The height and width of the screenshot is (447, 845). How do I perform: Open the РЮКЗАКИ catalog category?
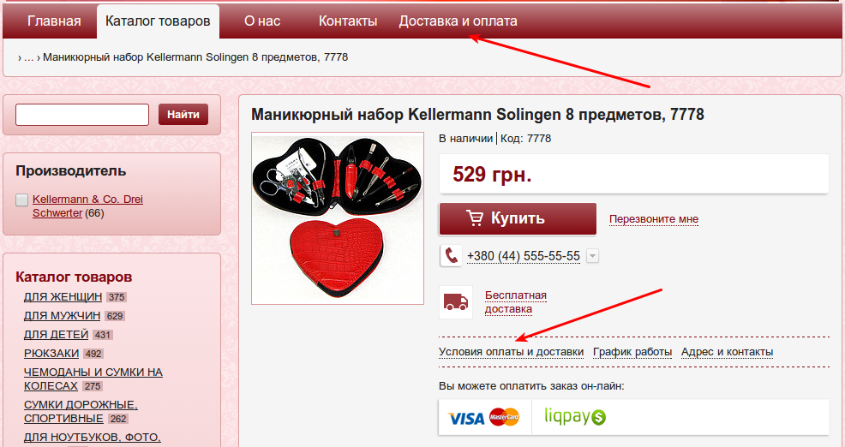(51, 354)
